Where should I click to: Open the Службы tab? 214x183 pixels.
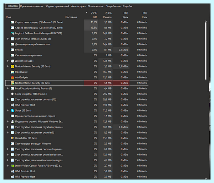[127, 6]
